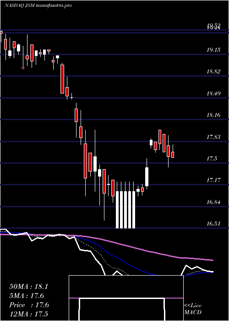Click the <<Live MACD label

tap(193, 309)
